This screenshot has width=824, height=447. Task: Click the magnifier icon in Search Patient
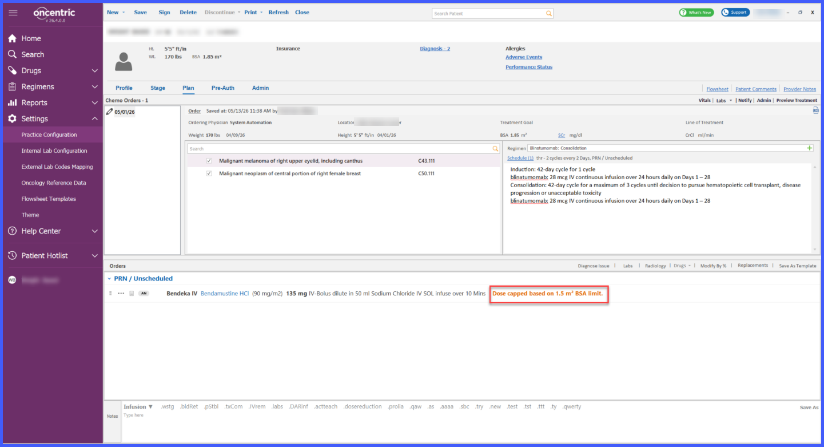549,13
